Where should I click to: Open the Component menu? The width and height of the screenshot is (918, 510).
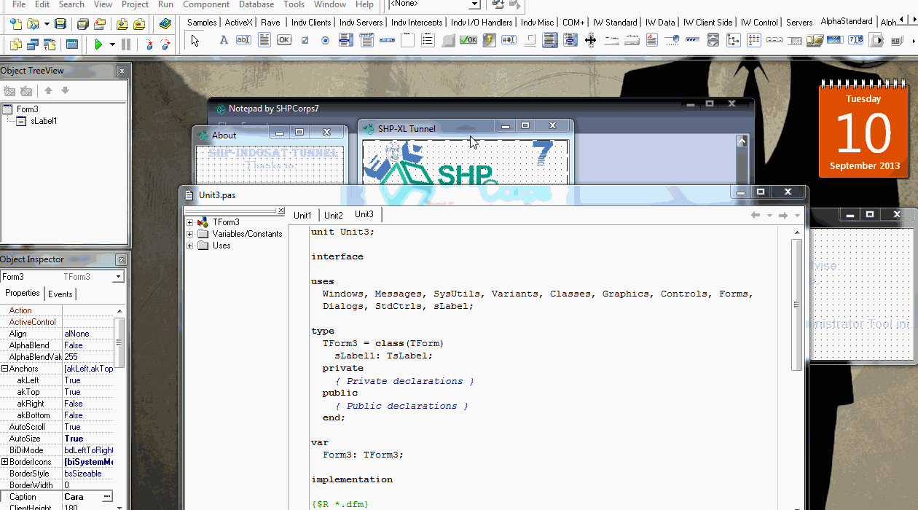point(206,4)
